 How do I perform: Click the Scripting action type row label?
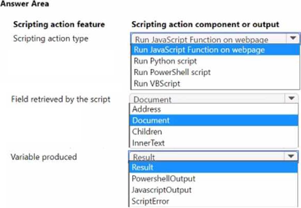click(51, 39)
